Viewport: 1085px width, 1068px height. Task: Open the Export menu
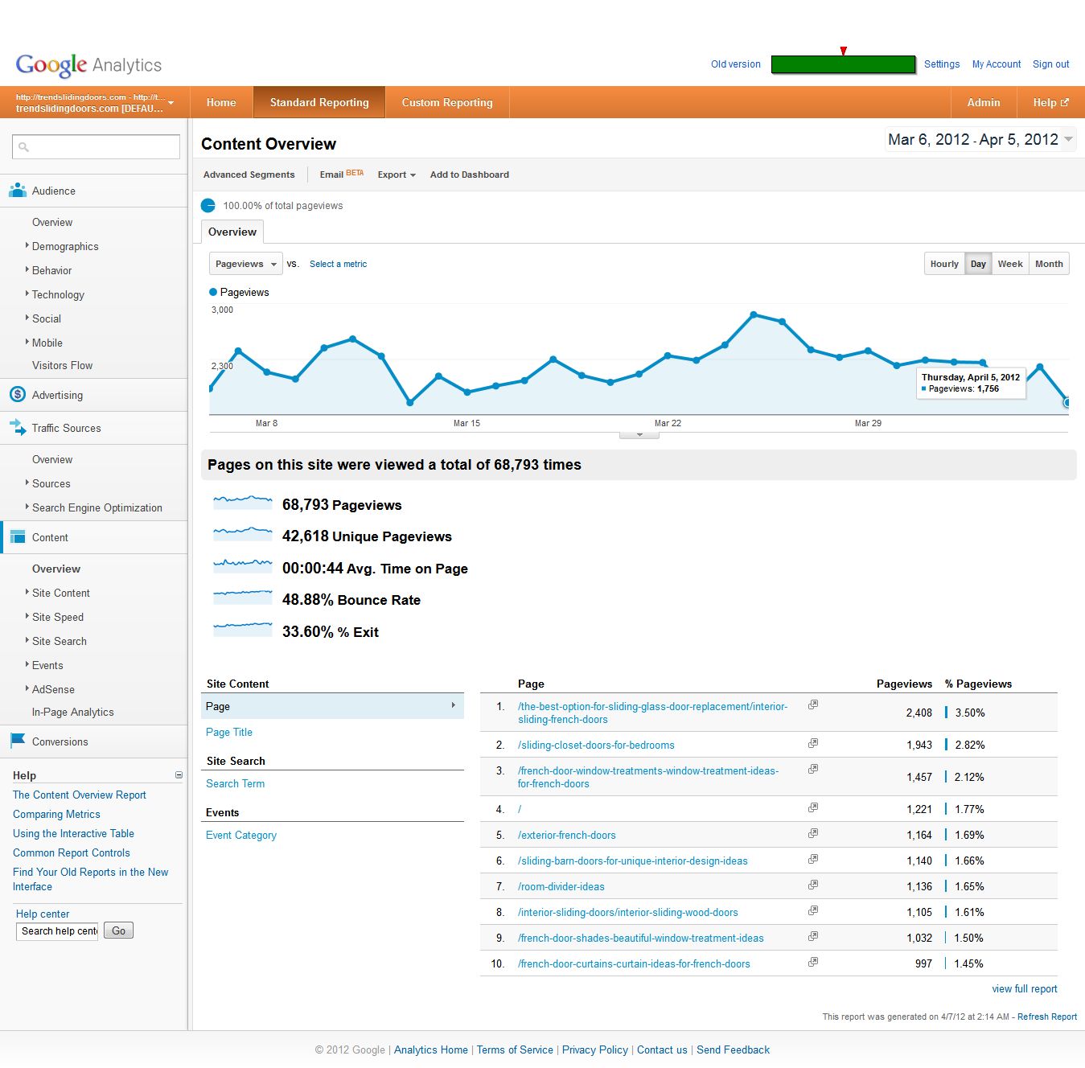pos(397,175)
